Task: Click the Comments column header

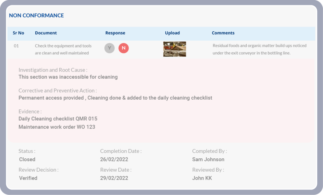Action: click(x=223, y=33)
